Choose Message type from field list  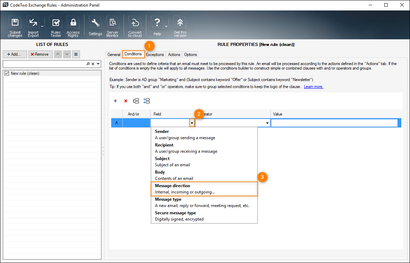tap(204, 202)
